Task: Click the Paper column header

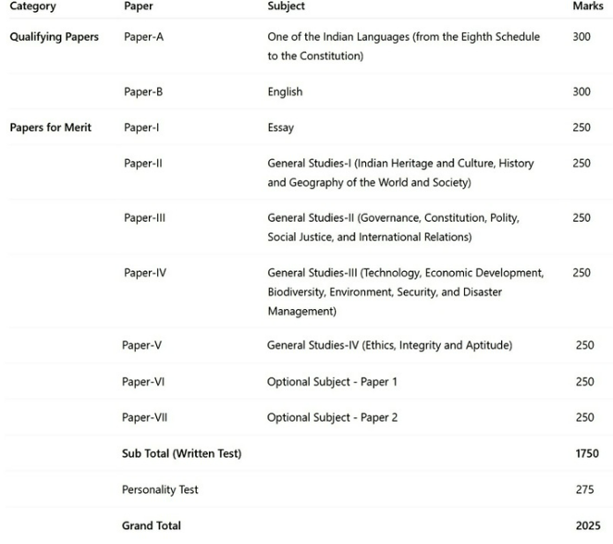Action: tap(139, 6)
